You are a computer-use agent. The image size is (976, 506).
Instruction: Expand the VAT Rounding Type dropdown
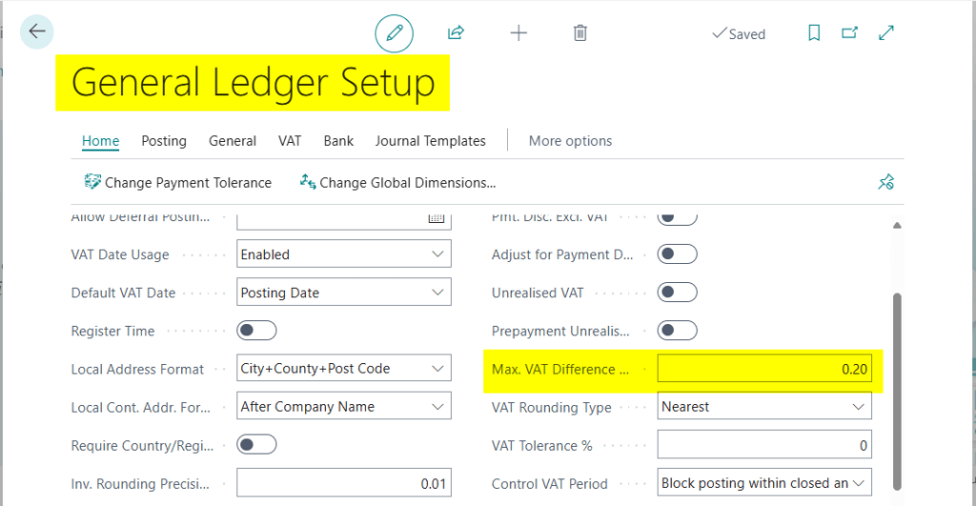click(x=764, y=407)
